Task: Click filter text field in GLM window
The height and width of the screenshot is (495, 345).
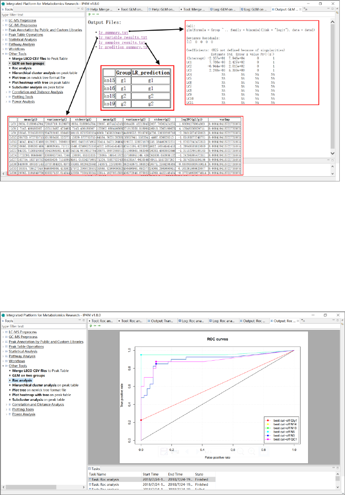Action: 43,15
